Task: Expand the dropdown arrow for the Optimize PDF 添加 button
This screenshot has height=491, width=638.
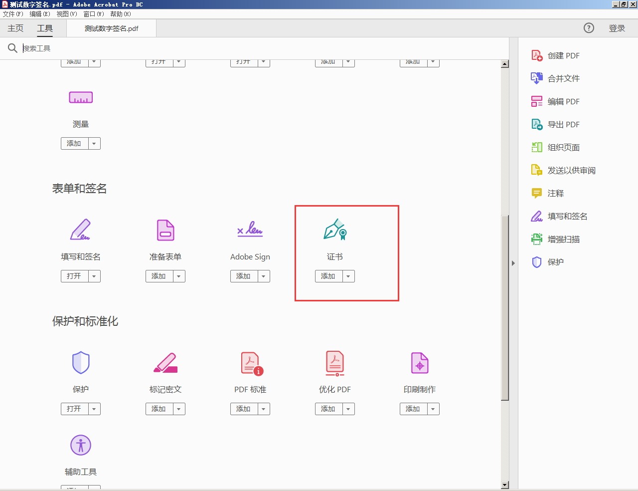Action: (x=348, y=409)
